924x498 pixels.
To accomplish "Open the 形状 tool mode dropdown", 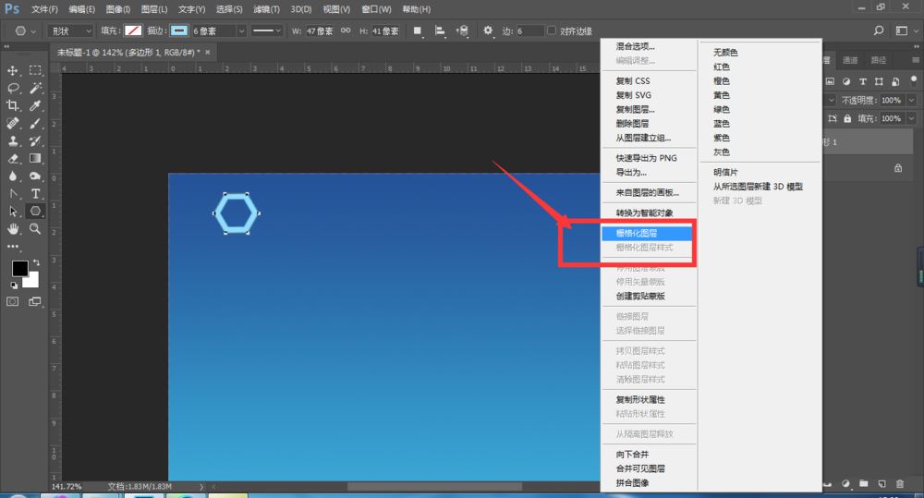I will (x=70, y=30).
